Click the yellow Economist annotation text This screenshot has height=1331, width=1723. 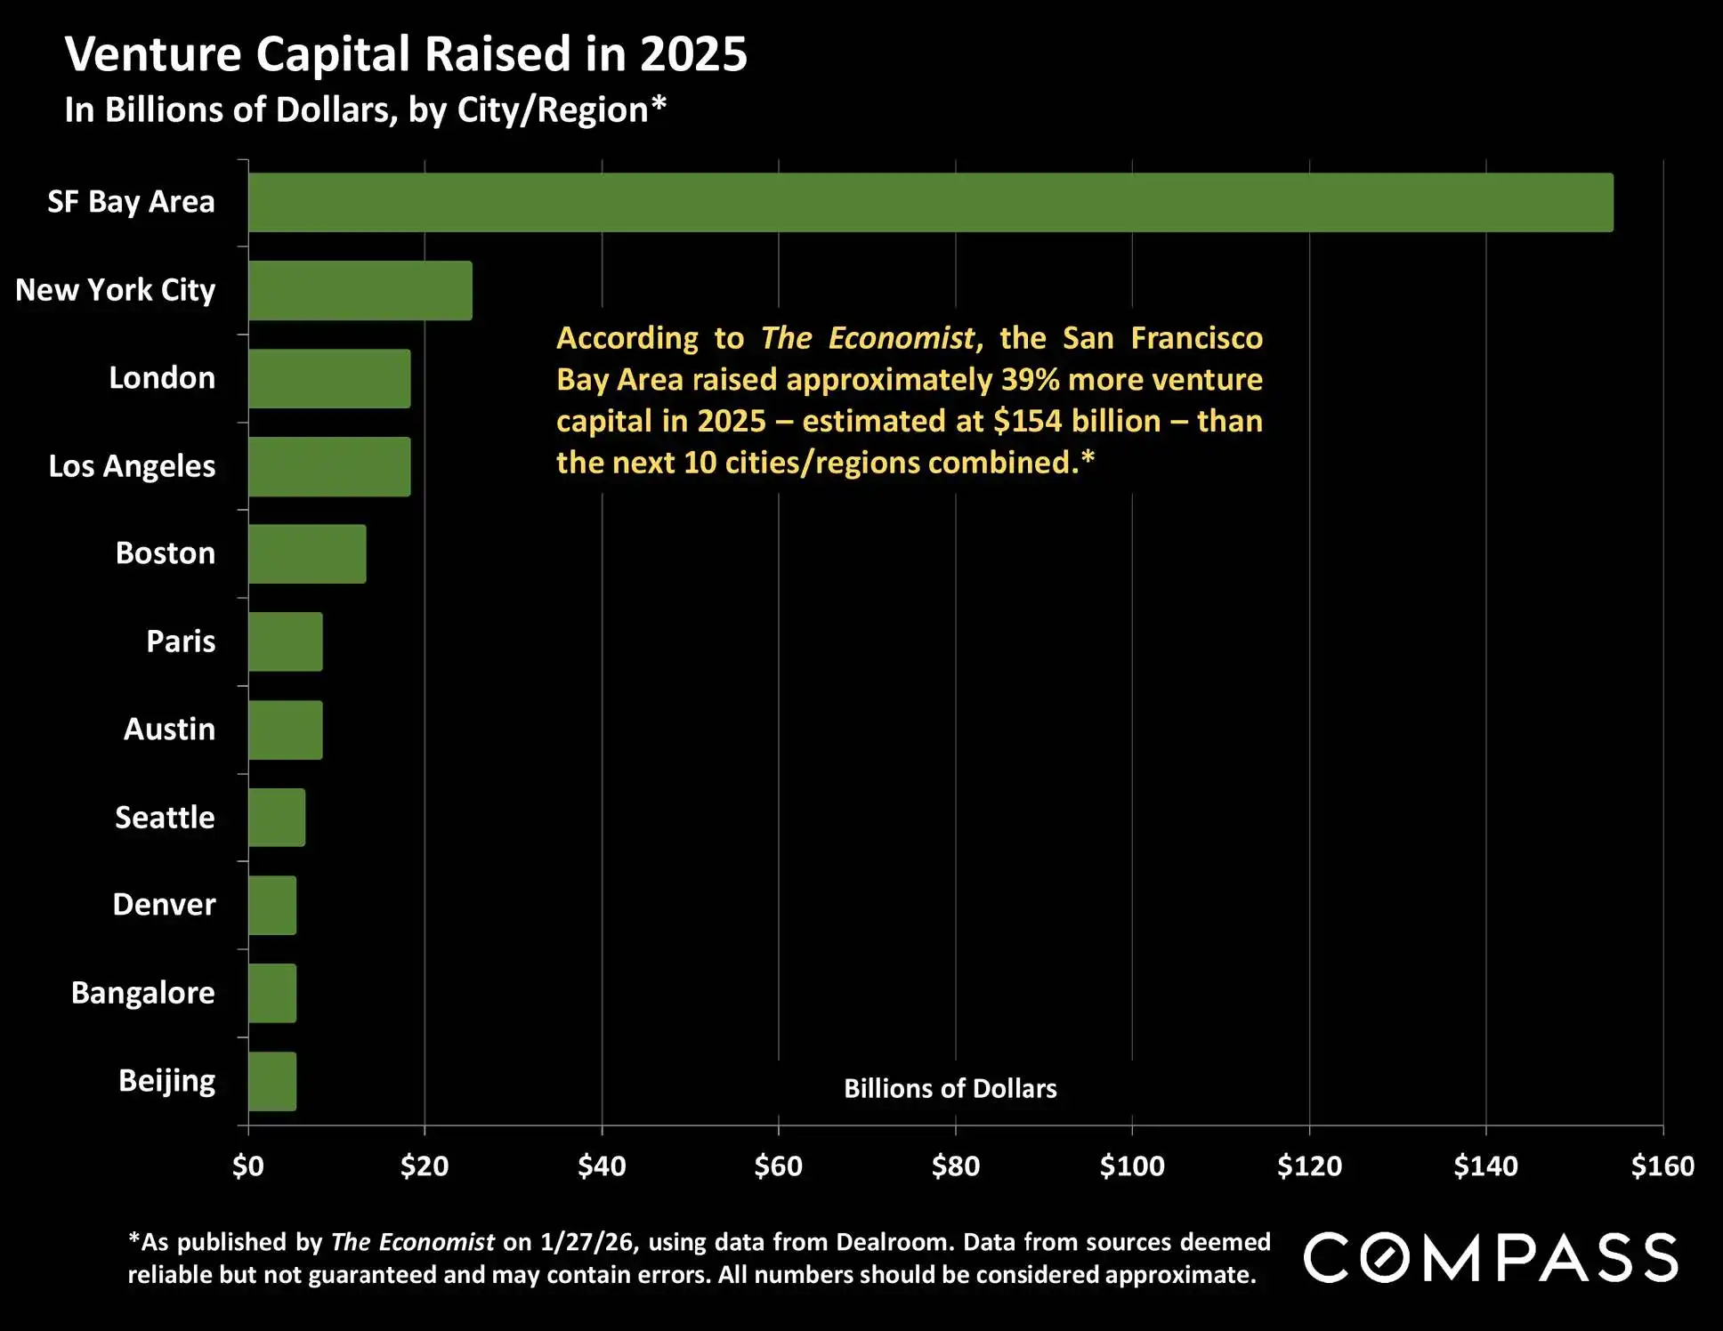[x=909, y=400]
